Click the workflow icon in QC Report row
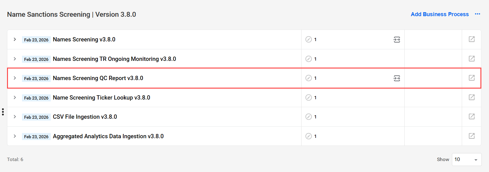The width and height of the screenshot is (489, 172). coord(397,78)
